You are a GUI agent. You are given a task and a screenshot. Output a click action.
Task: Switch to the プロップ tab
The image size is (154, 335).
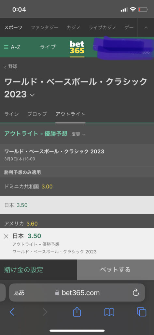tap(37, 114)
